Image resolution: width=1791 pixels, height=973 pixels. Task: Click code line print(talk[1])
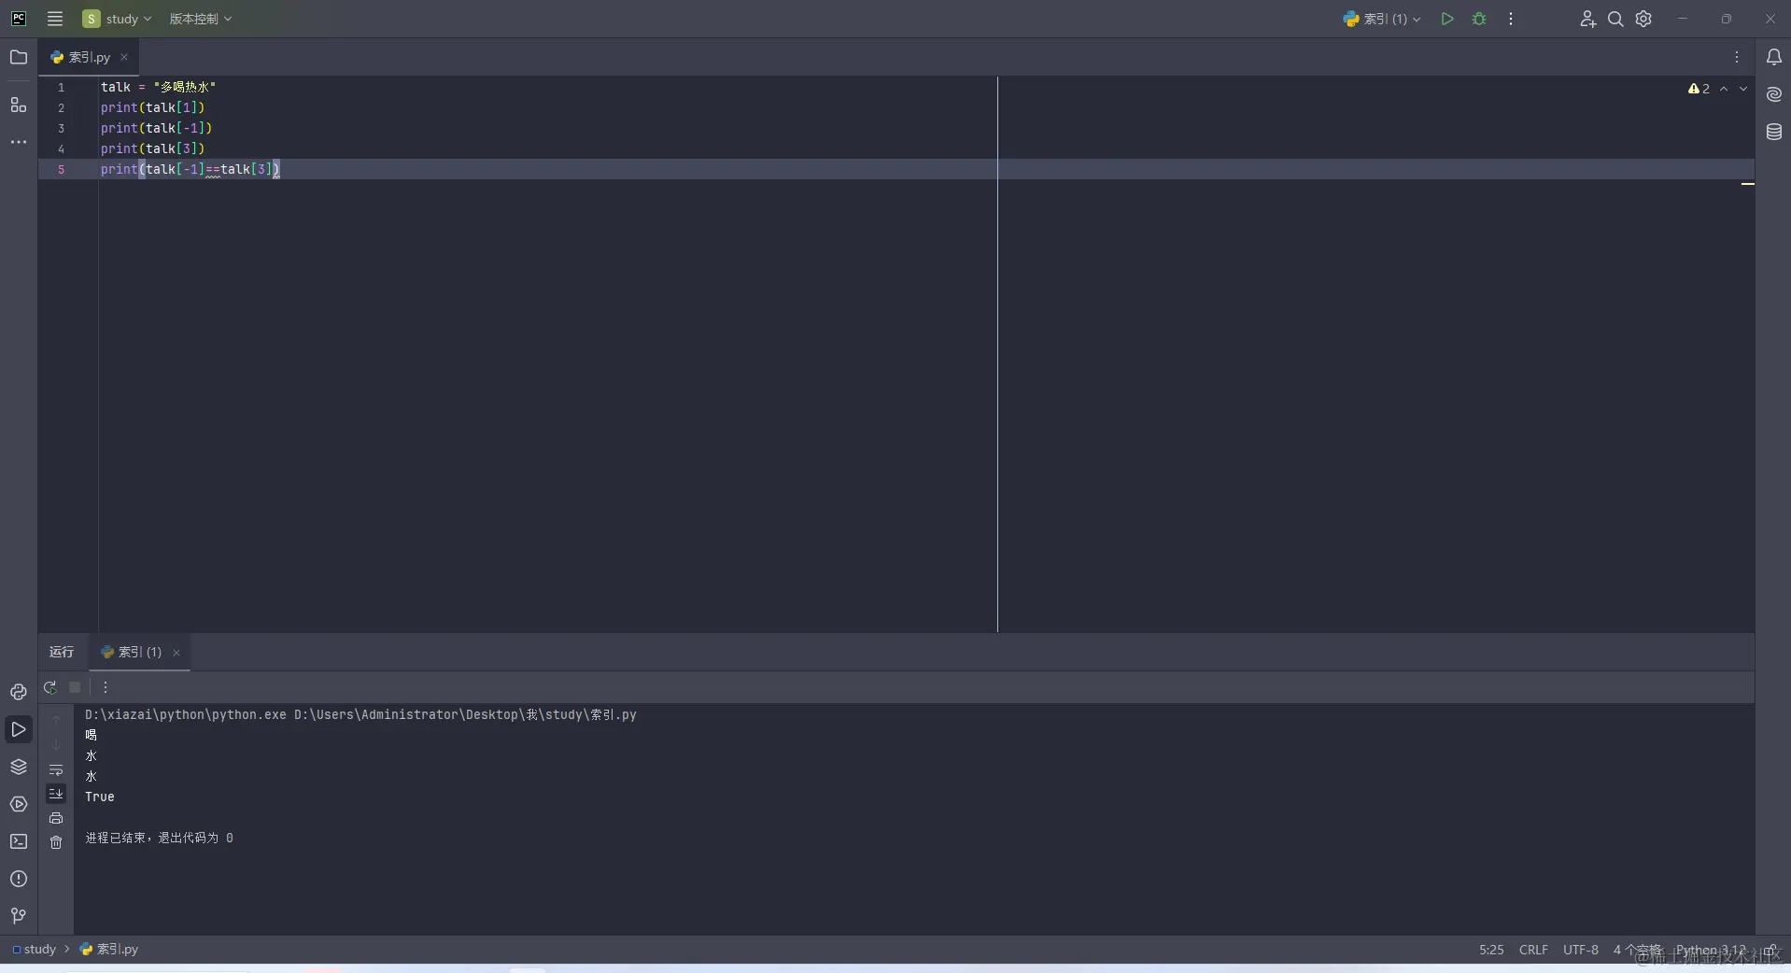click(x=152, y=107)
